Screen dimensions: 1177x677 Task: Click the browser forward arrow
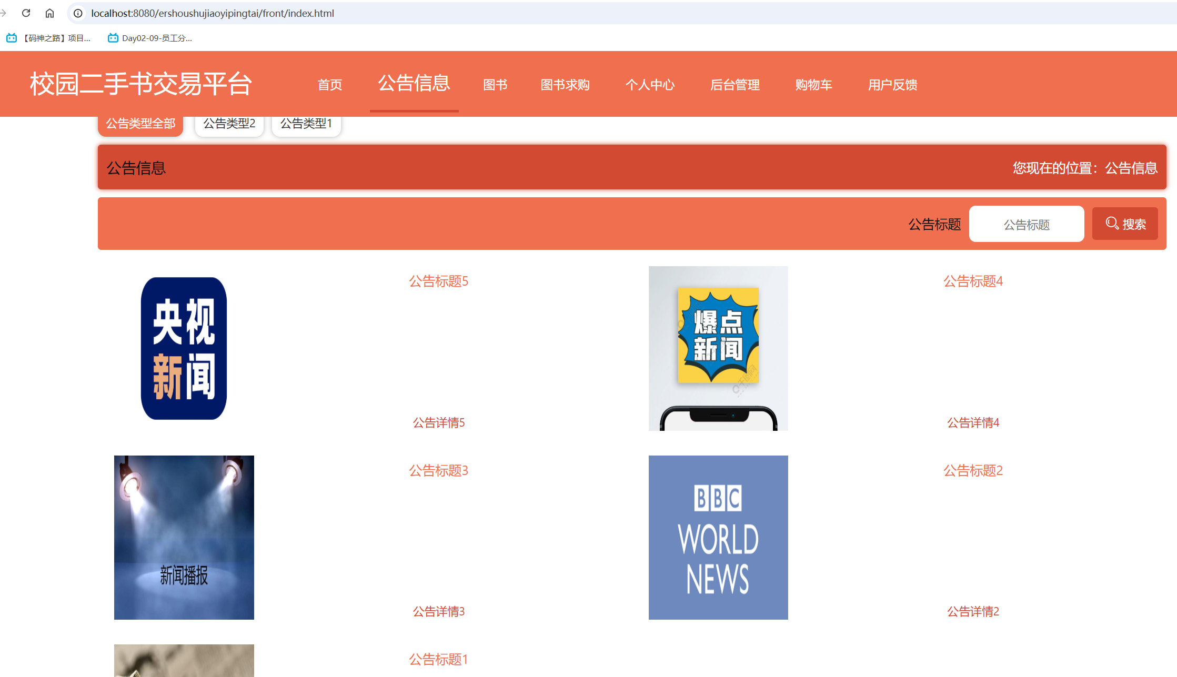click(x=4, y=13)
